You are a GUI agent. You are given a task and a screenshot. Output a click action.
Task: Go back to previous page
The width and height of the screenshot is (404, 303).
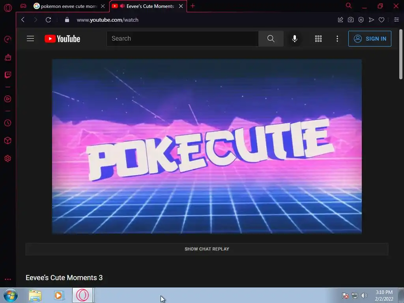23,20
